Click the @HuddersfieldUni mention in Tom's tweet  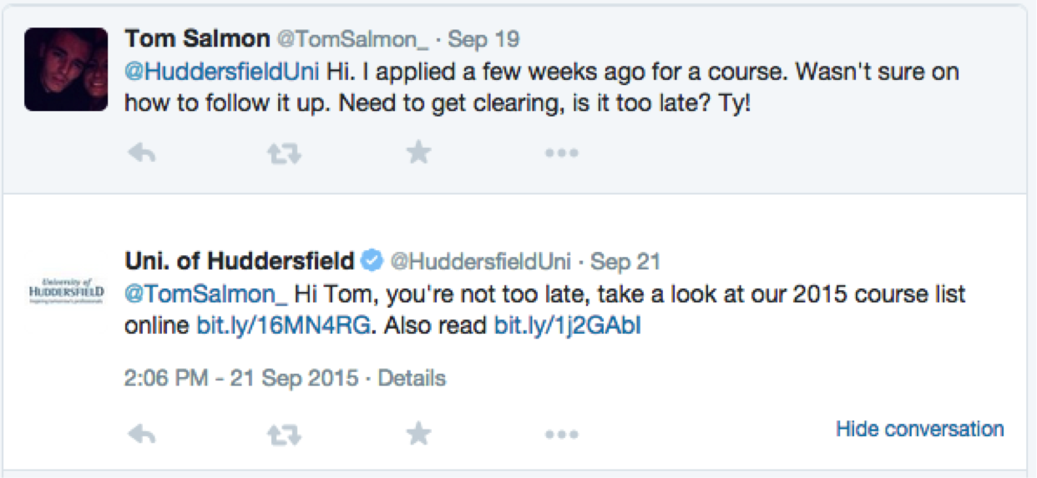pyautogui.click(x=222, y=71)
